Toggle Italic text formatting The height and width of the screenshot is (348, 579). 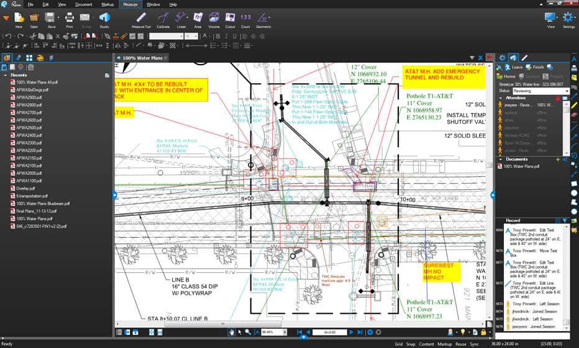click(226, 36)
